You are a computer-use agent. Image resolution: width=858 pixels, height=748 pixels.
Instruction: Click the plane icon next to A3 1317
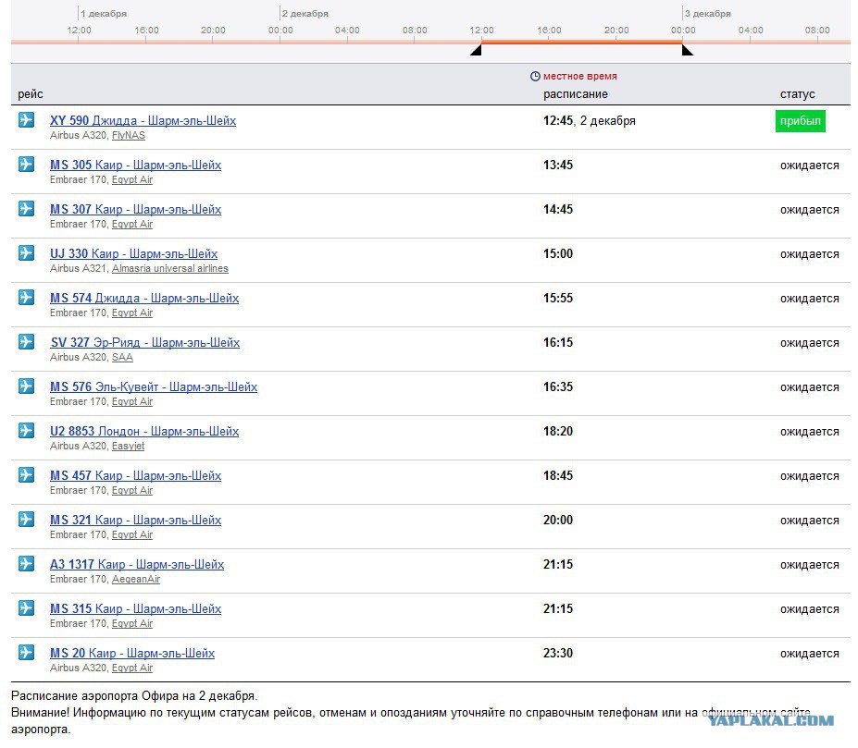26,564
